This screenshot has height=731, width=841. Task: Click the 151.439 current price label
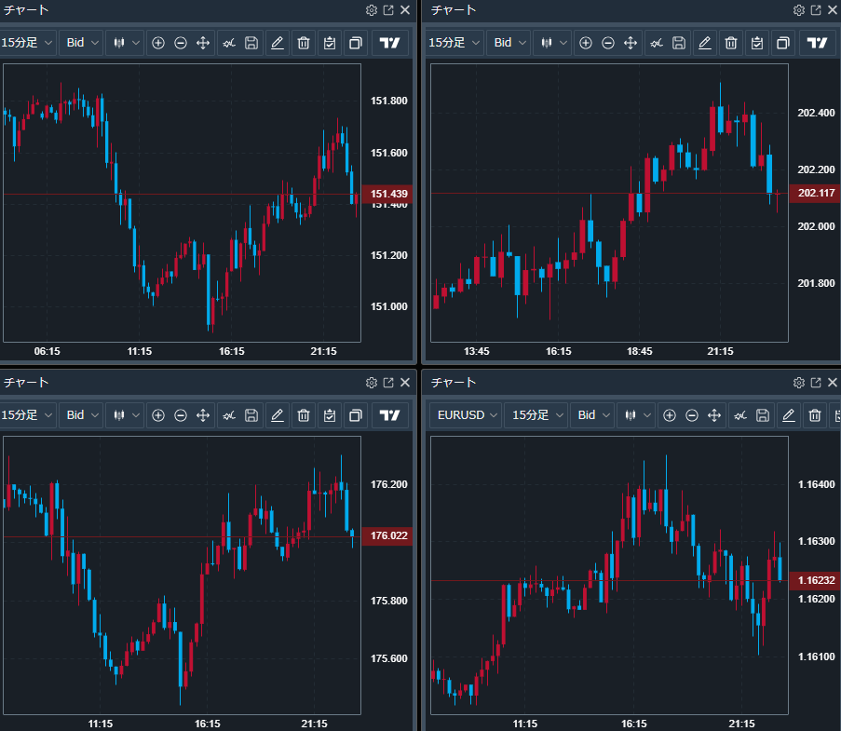tap(388, 195)
